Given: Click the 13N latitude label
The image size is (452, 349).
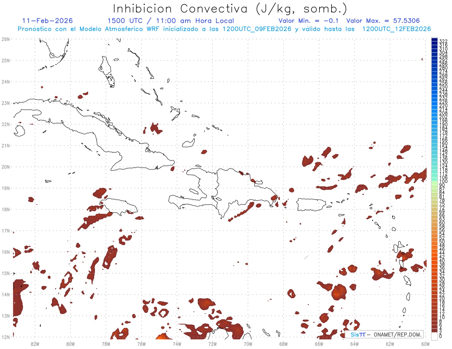Looking at the screenshot, I should coord(6,315).
